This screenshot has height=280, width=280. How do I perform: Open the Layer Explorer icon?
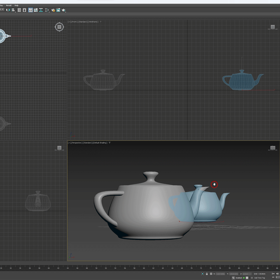[x=24, y=10]
